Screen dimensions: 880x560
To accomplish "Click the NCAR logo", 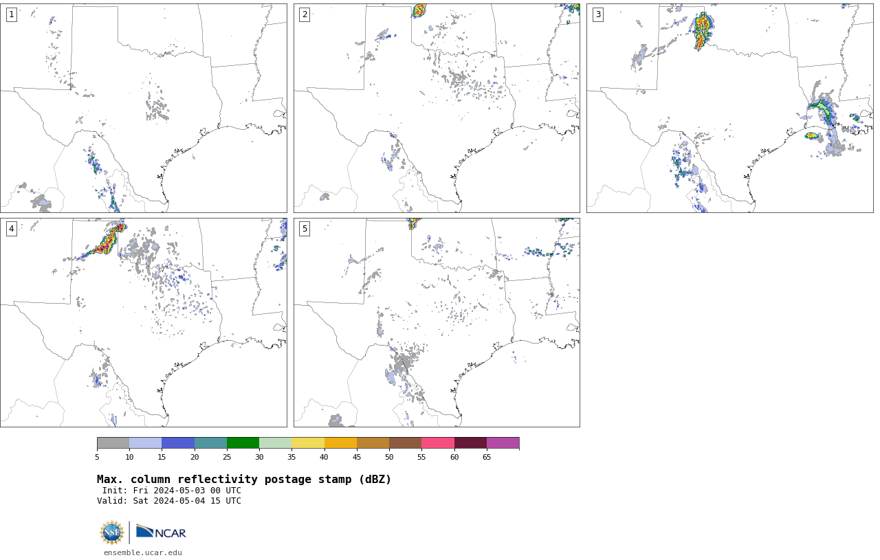I will tap(161, 533).
